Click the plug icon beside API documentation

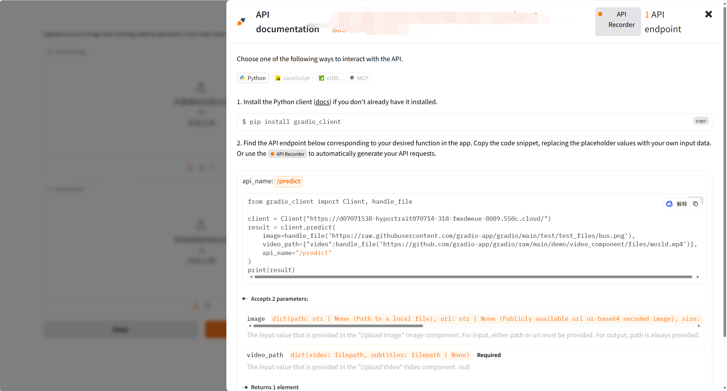pos(241,21)
